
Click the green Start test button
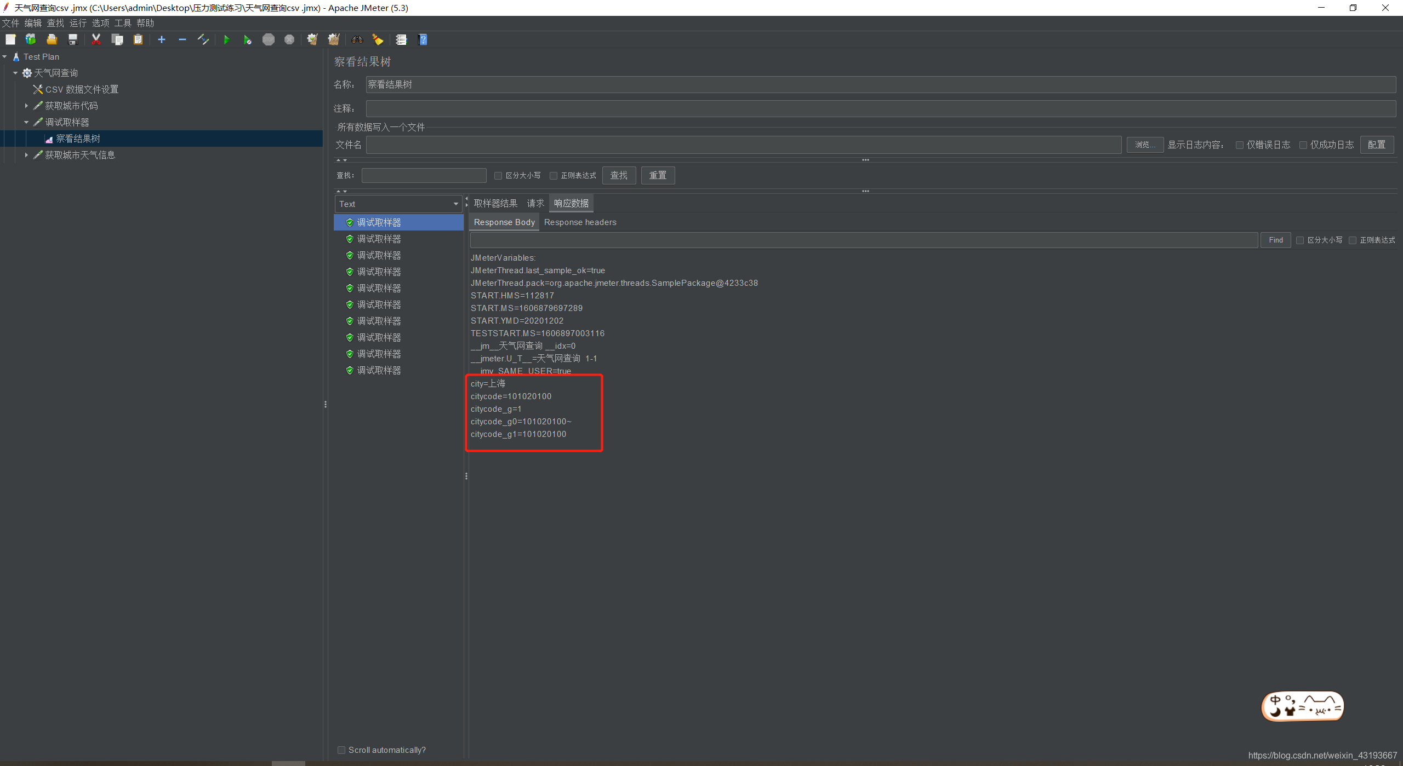[x=226, y=39]
